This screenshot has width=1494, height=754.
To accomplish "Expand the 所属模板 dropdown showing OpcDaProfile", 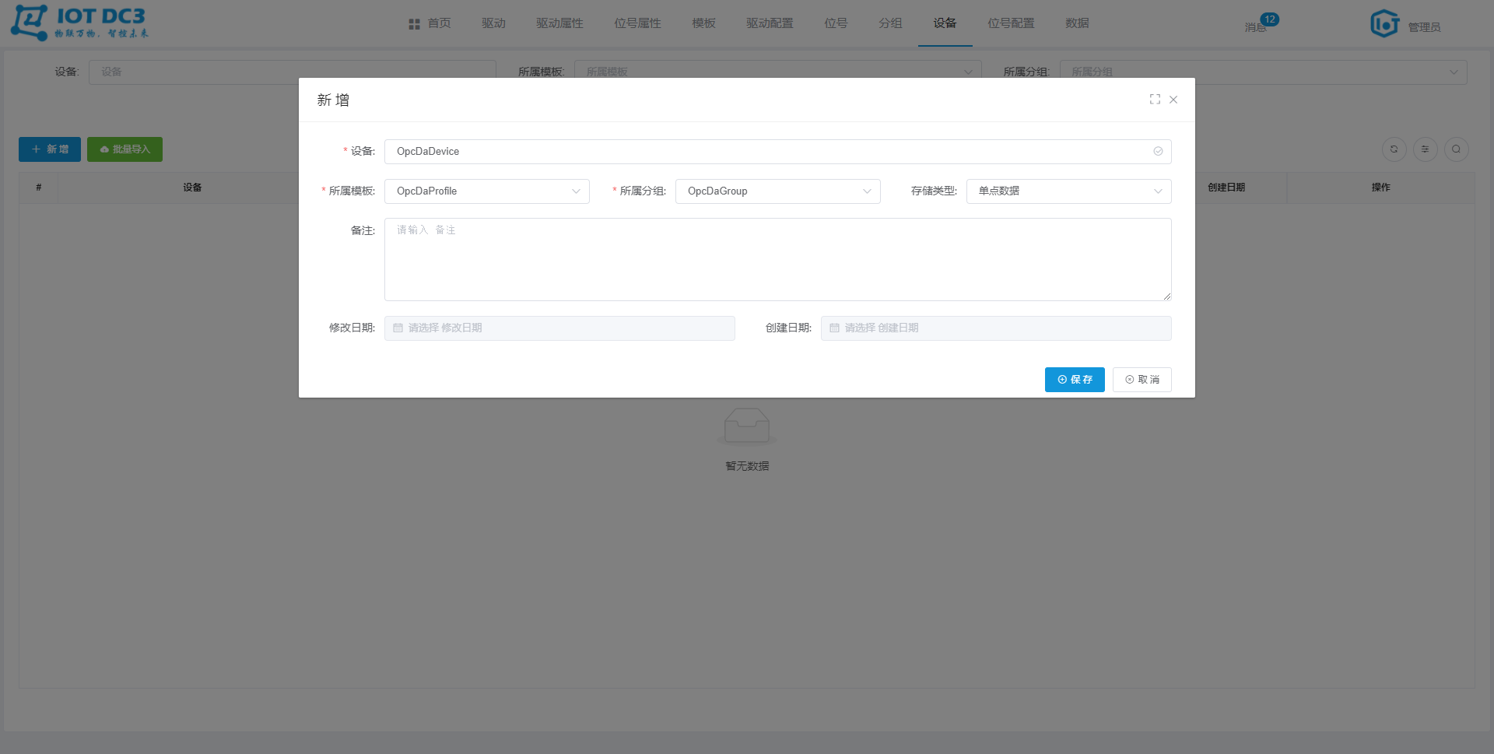I will 487,191.
